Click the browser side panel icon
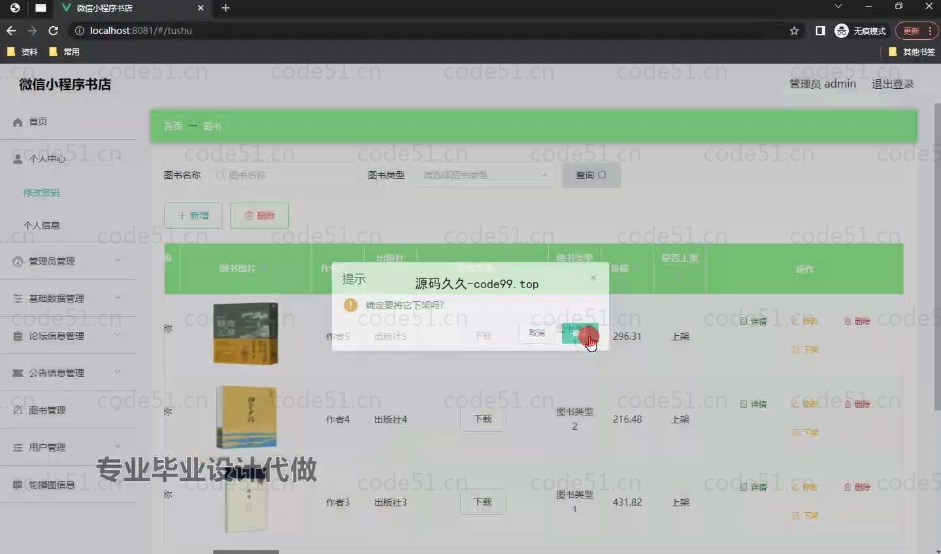Viewport: 941px width, 554px height. point(820,31)
